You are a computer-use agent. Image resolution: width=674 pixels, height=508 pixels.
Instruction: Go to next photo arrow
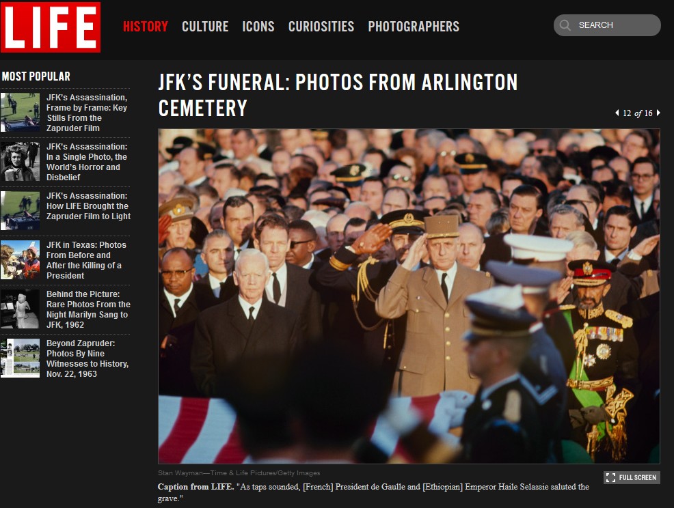tap(658, 113)
